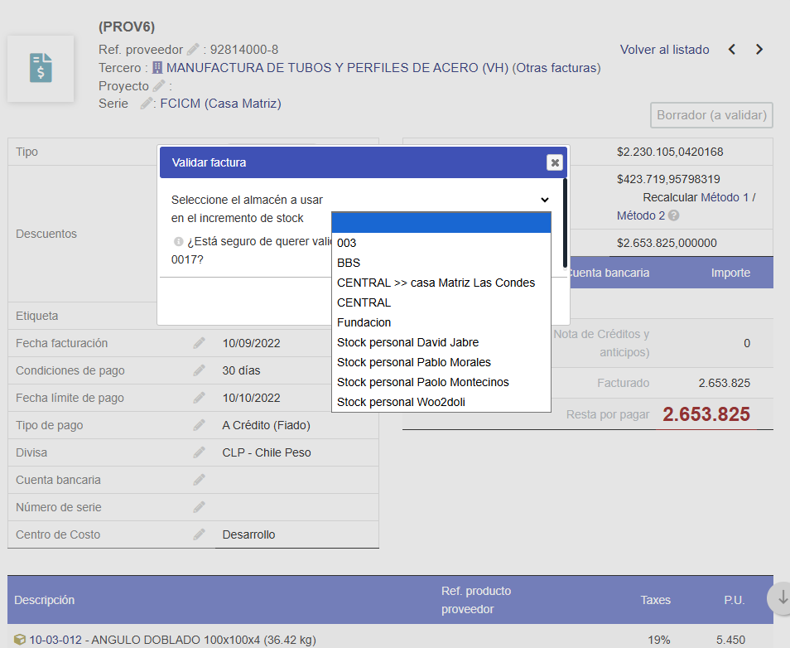Go to next invoice with right chevron

point(759,50)
